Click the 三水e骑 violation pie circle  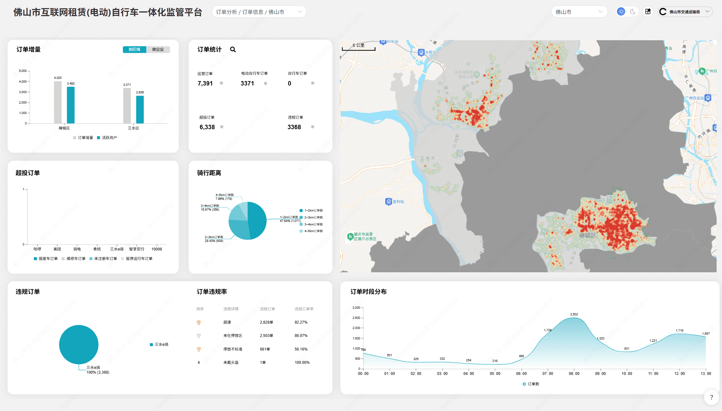(79, 345)
